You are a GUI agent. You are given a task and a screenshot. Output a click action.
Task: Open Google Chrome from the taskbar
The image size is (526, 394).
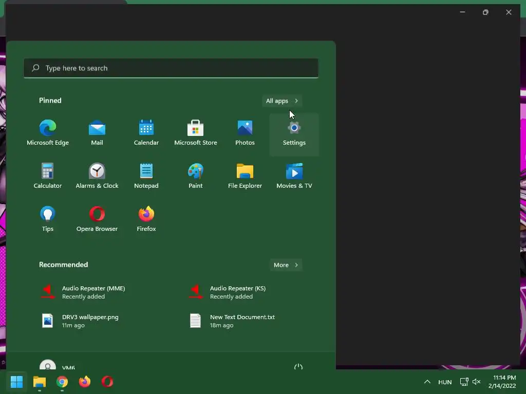click(62, 382)
